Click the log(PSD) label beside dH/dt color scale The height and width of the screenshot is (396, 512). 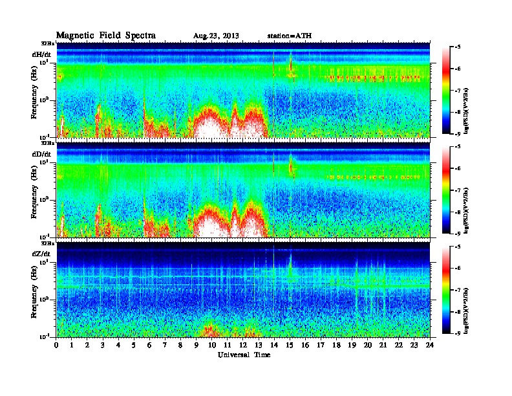pyautogui.click(x=467, y=111)
